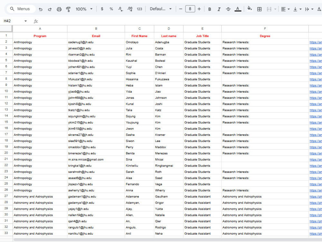Select cell containing Fukuzawa
This screenshot has width=322, height=242.
coord(169,79)
